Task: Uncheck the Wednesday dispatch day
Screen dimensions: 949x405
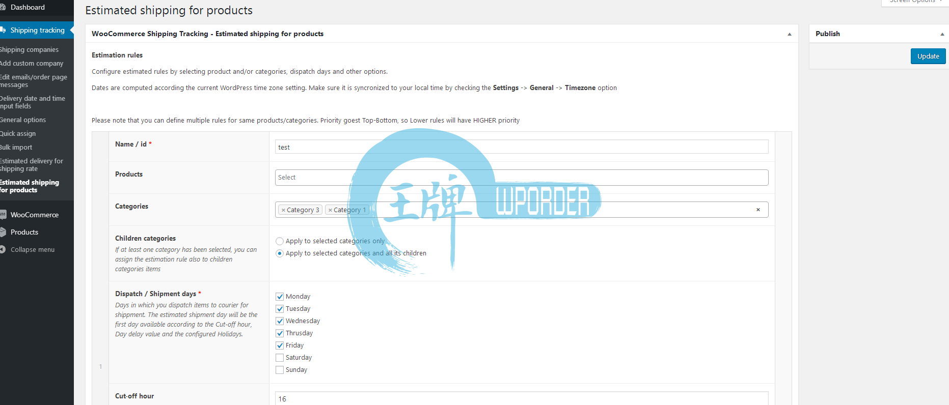Action: tap(280, 321)
